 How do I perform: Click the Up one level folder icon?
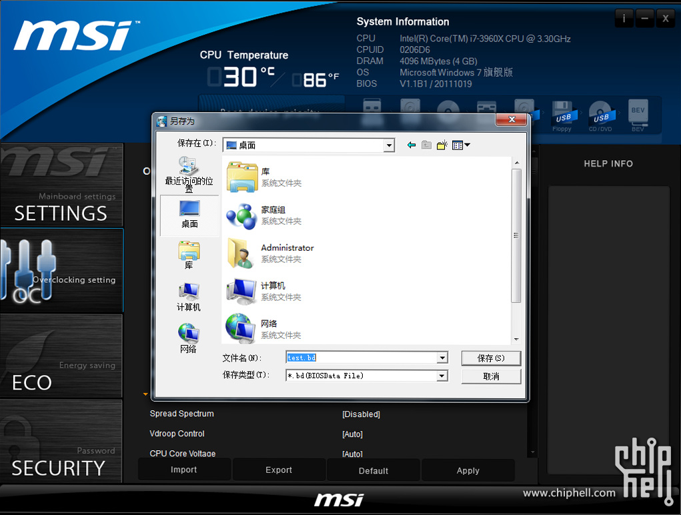[x=426, y=145]
